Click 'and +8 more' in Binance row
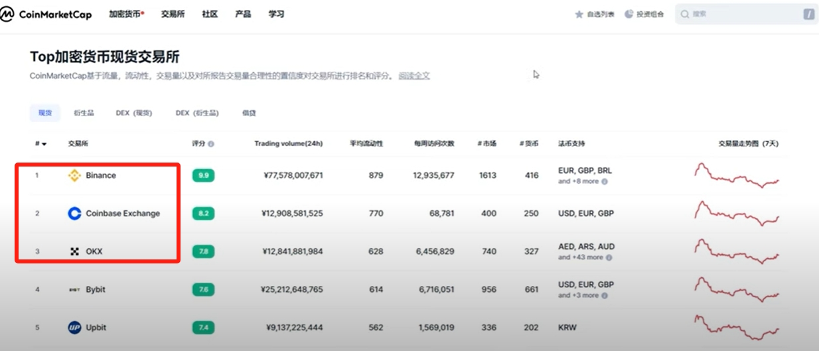 click(579, 181)
